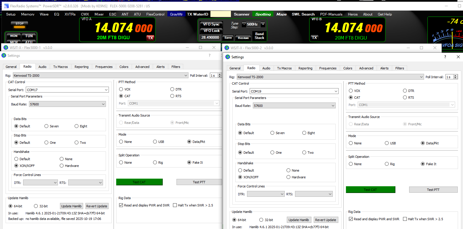Select DTR PTT method in Flex5000-2

point(405,91)
